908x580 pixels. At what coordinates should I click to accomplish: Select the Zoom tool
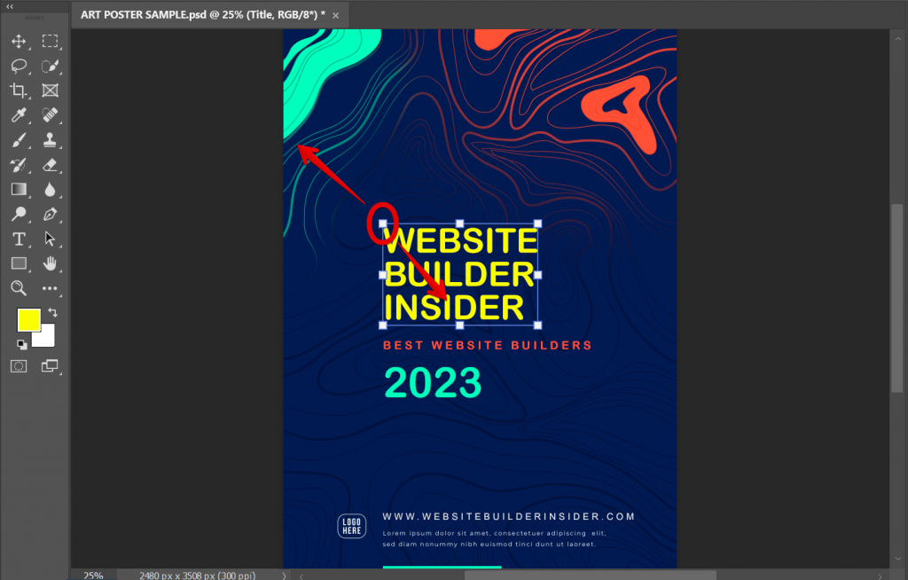tap(19, 288)
